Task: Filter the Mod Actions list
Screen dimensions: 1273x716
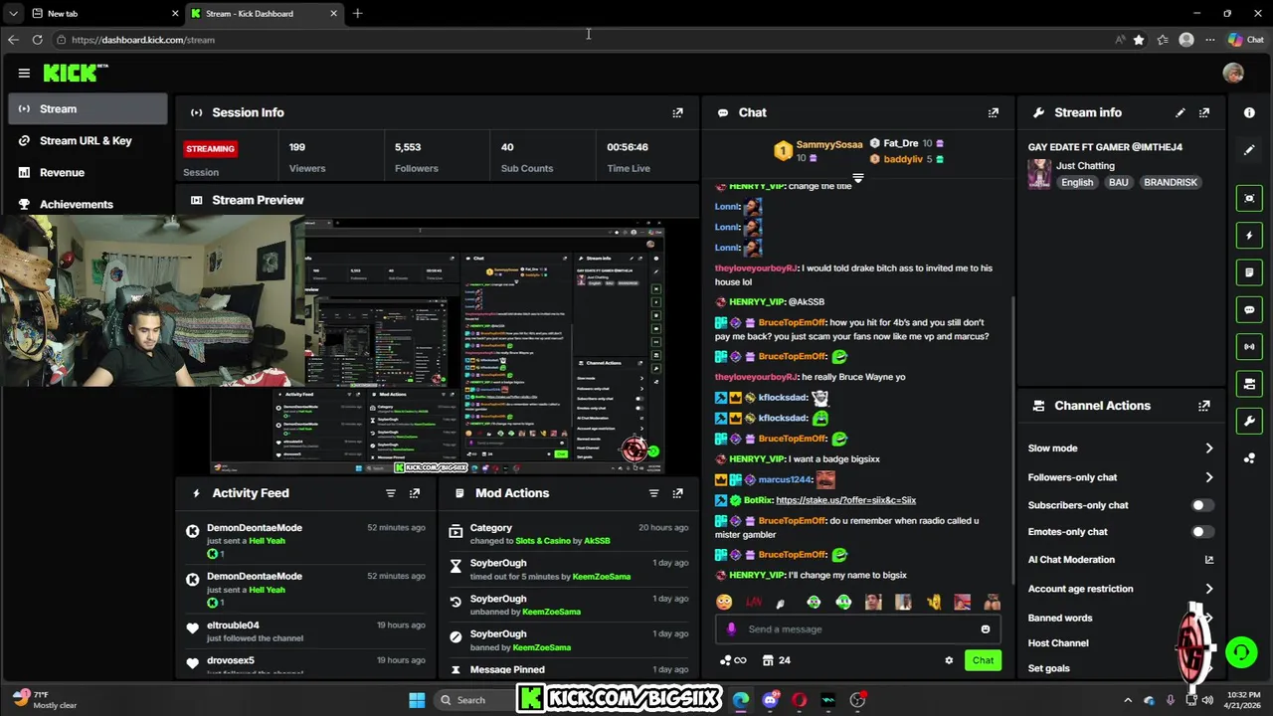Action: [653, 493]
